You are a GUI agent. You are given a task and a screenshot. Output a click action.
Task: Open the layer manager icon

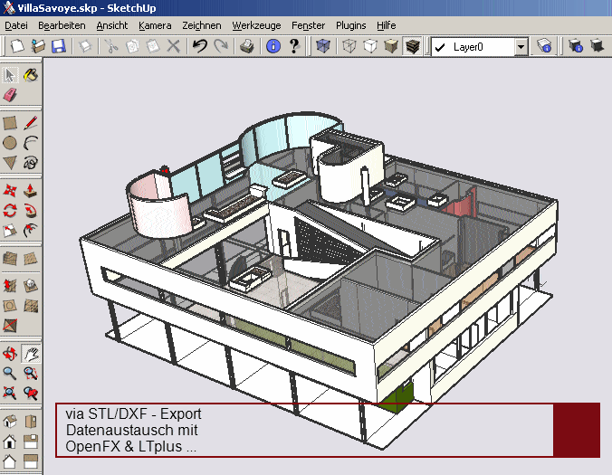(x=544, y=46)
